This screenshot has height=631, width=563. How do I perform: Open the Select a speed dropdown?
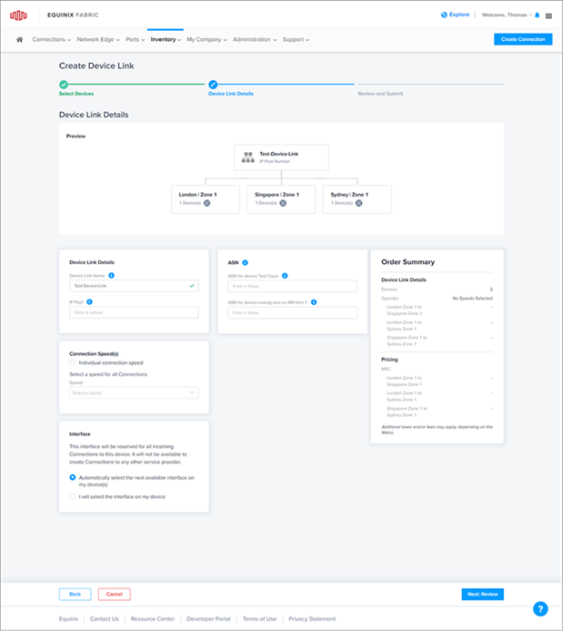pyautogui.click(x=134, y=392)
